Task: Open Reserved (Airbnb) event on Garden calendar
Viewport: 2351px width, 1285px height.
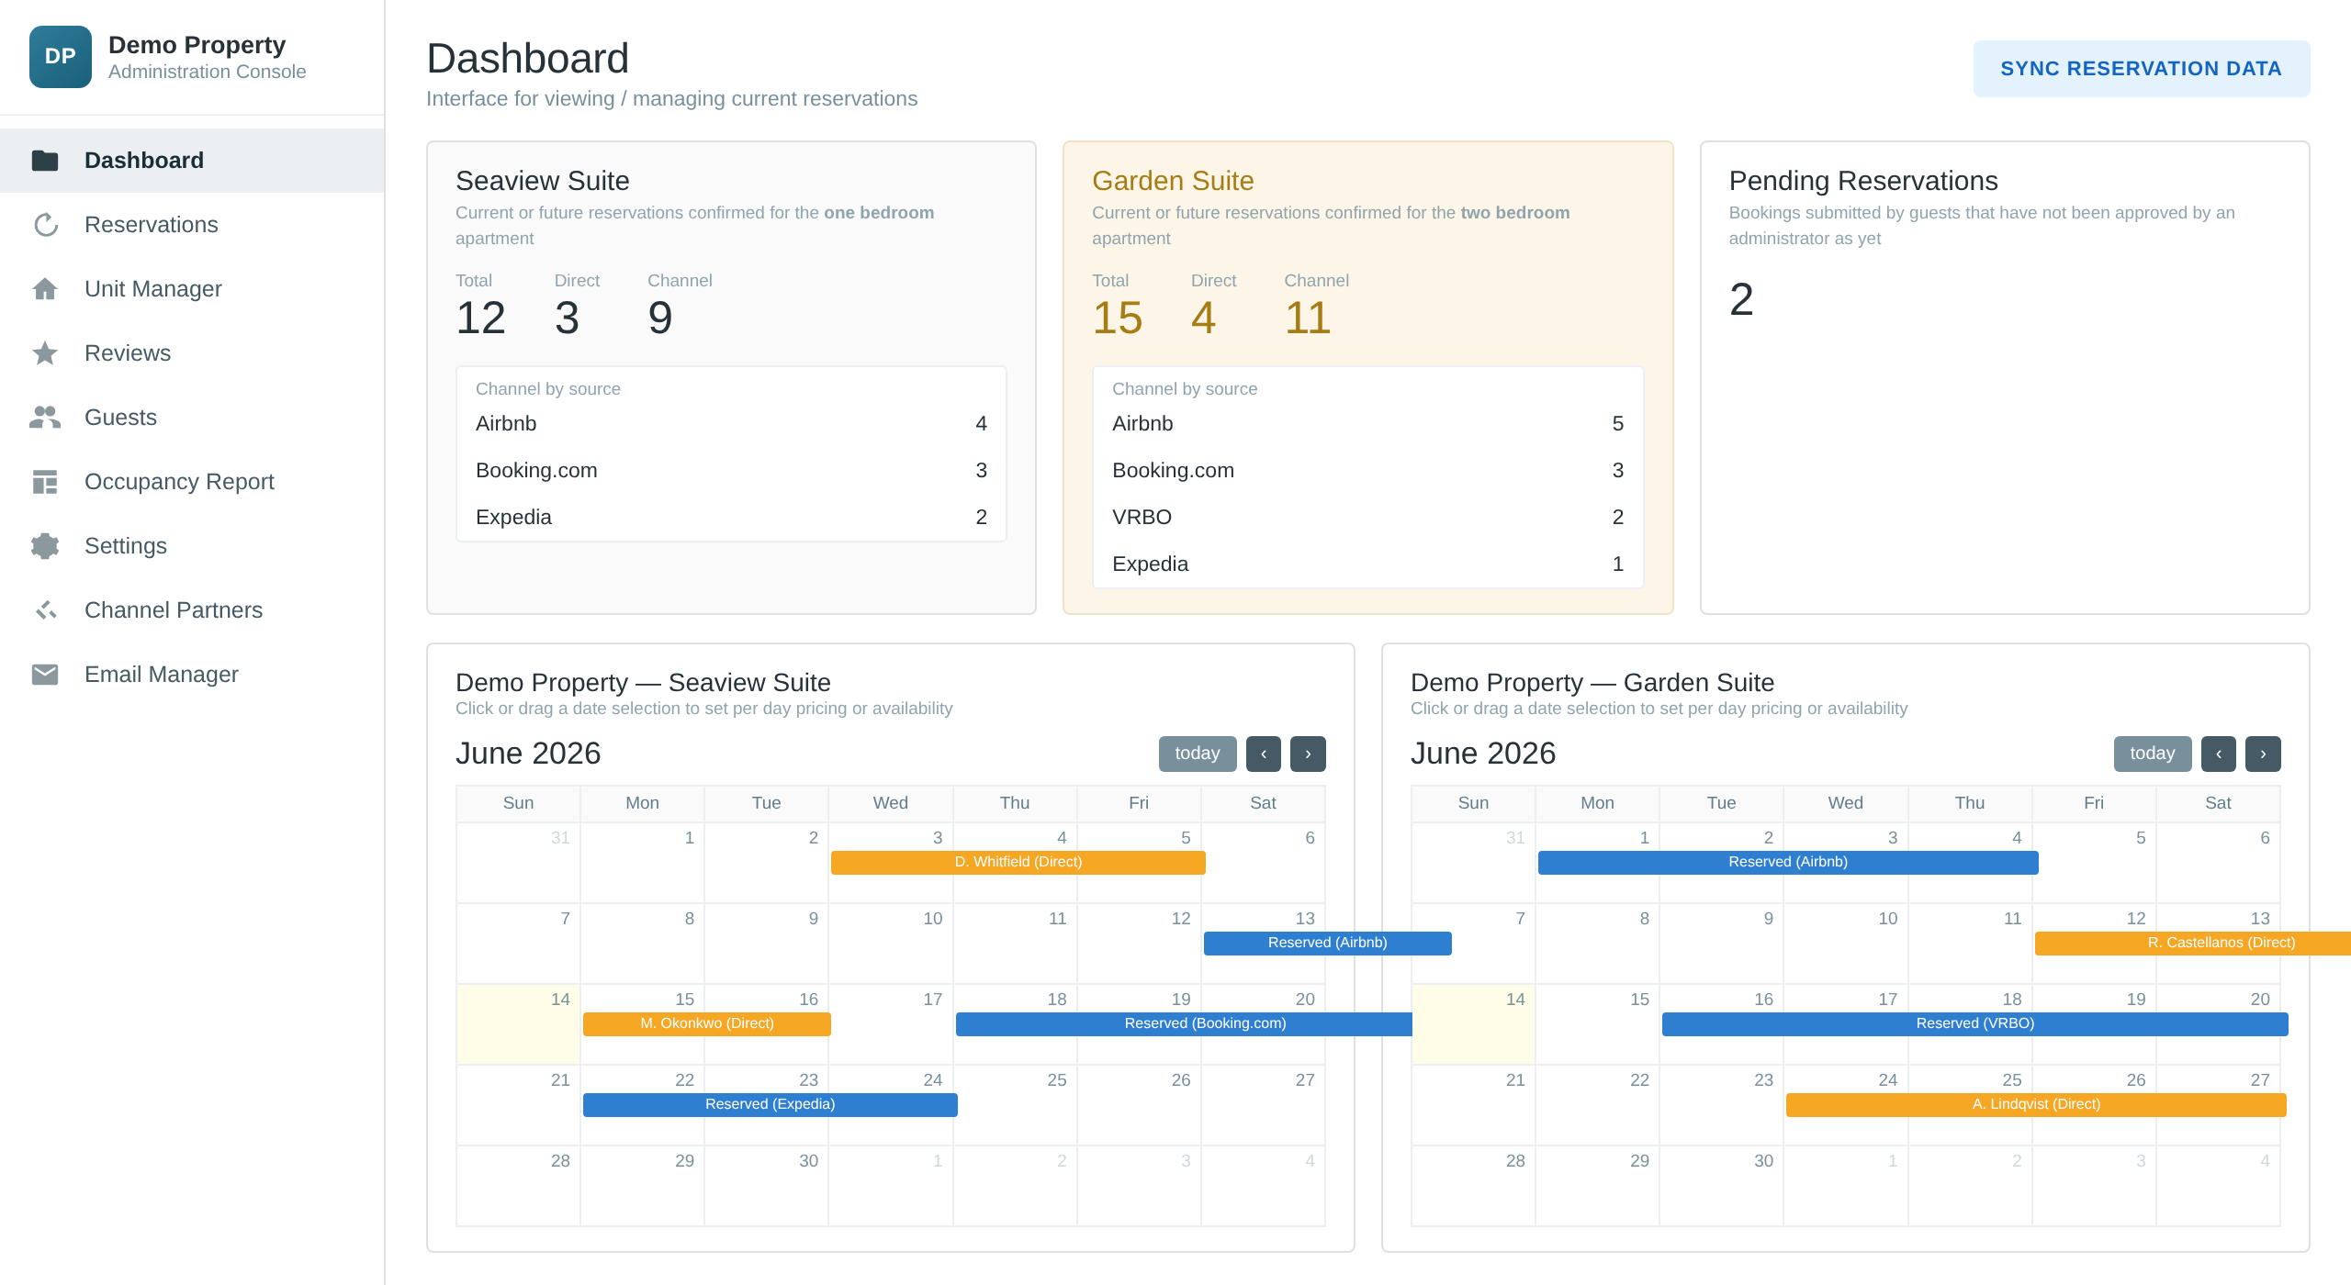Action: pyautogui.click(x=1788, y=862)
